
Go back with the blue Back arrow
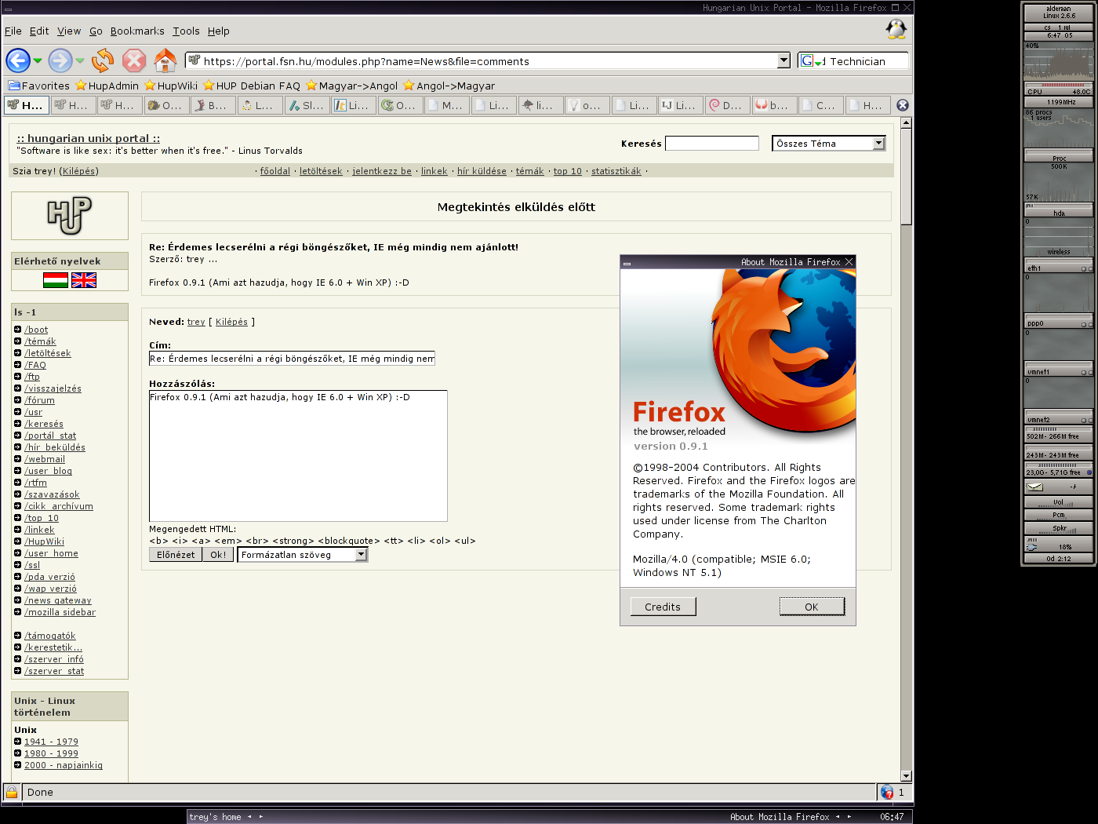18,60
